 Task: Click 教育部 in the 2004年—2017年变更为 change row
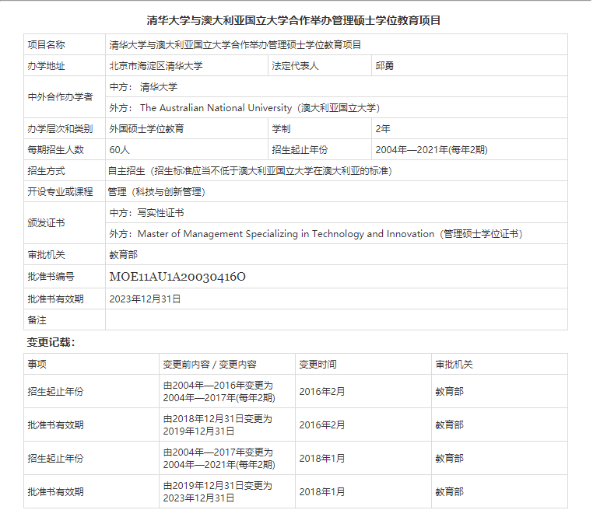(x=449, y=459)
